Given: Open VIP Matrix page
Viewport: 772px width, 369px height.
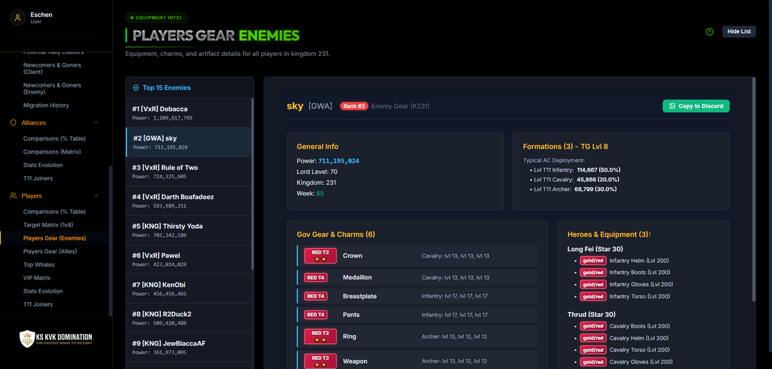Looking at the screenshot, I should (37, 278).
